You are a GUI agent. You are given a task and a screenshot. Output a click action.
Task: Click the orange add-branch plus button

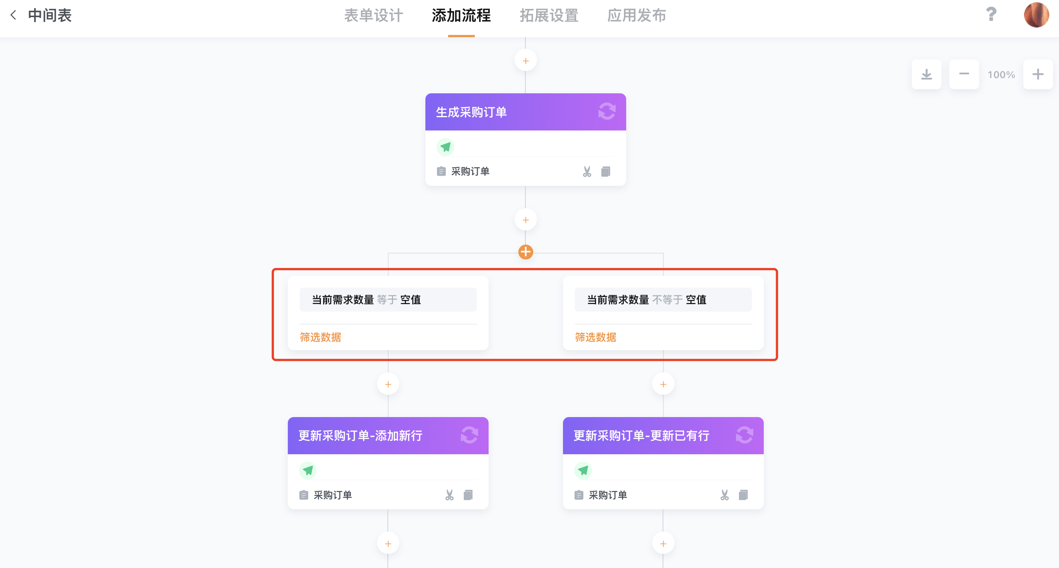point(525,252)
